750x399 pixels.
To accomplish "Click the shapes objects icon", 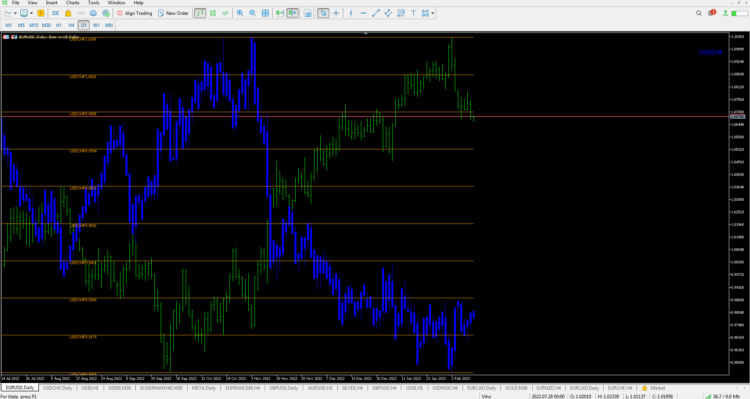I will click(x=425, y=13).
